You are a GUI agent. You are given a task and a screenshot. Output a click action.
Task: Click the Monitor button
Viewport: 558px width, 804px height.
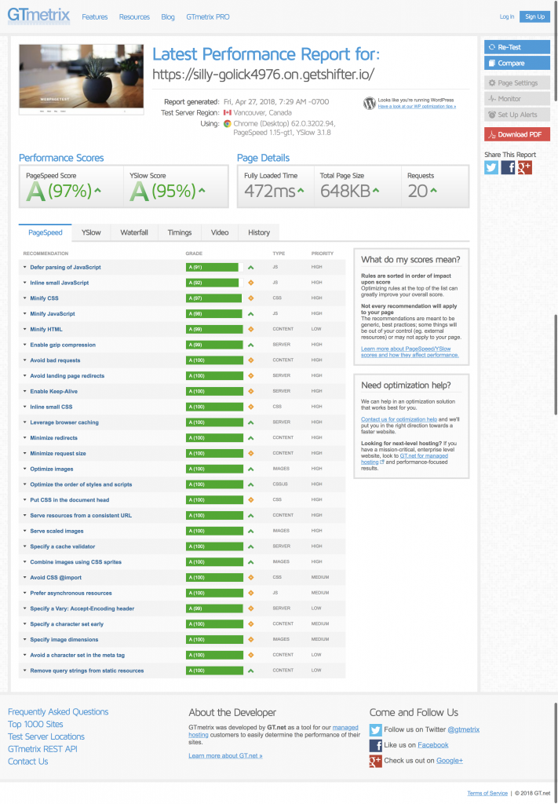[517, 98]
